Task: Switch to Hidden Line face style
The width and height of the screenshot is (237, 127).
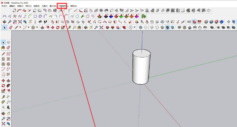Action: (x=157, y=28)
